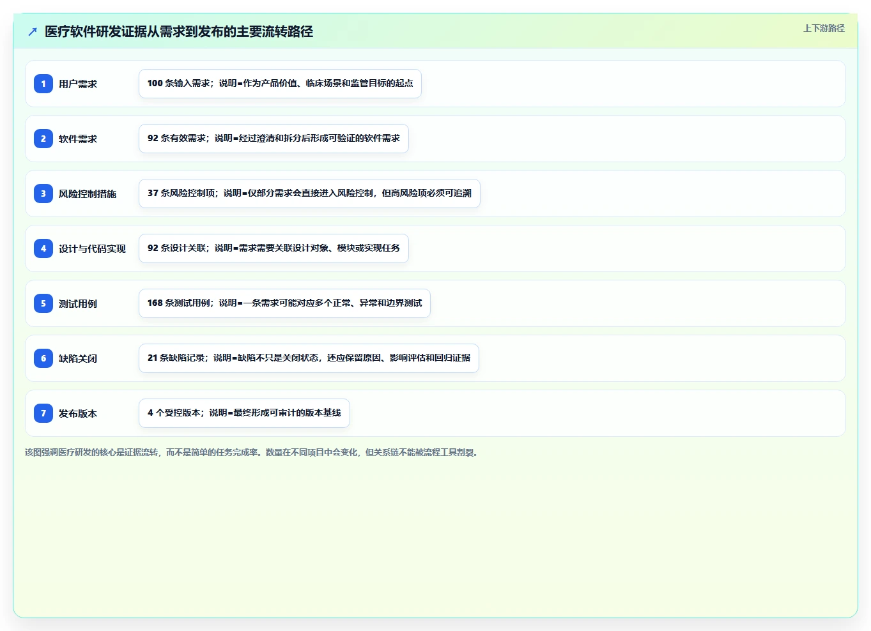
Task: Click the footnote starting with 该图强调医疗研发
Action: (252, 452)
